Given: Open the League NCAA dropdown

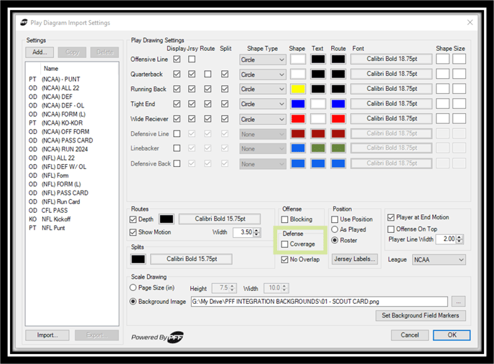Looking at the screenshot, I should click(x=439, y=260).
